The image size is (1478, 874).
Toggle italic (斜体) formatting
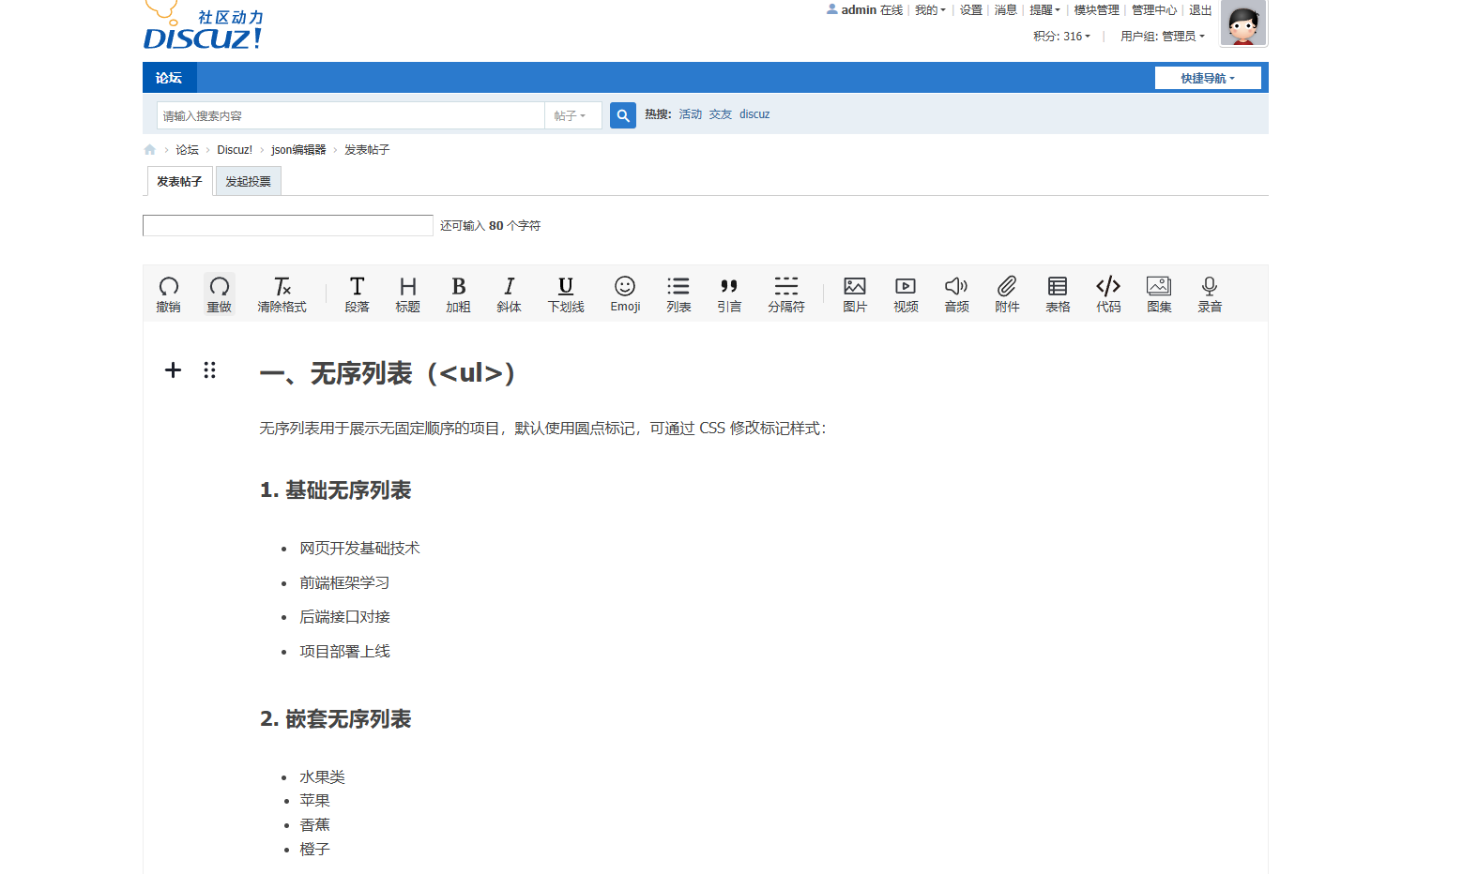click(x=509, y=294)
